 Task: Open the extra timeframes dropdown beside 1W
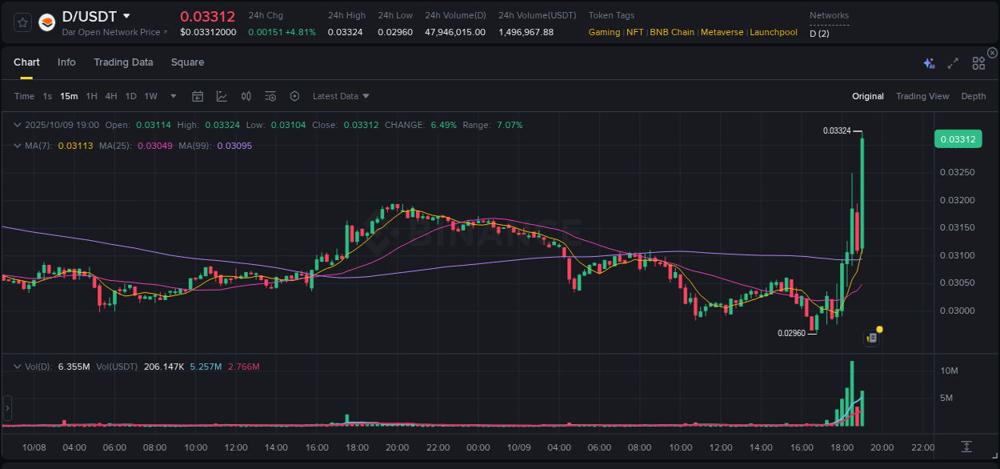[172, 96]
